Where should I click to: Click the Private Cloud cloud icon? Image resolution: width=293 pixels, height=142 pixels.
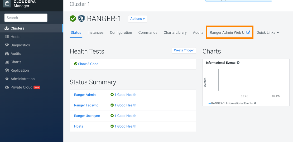pyautogui.click(x=7, y=87)
